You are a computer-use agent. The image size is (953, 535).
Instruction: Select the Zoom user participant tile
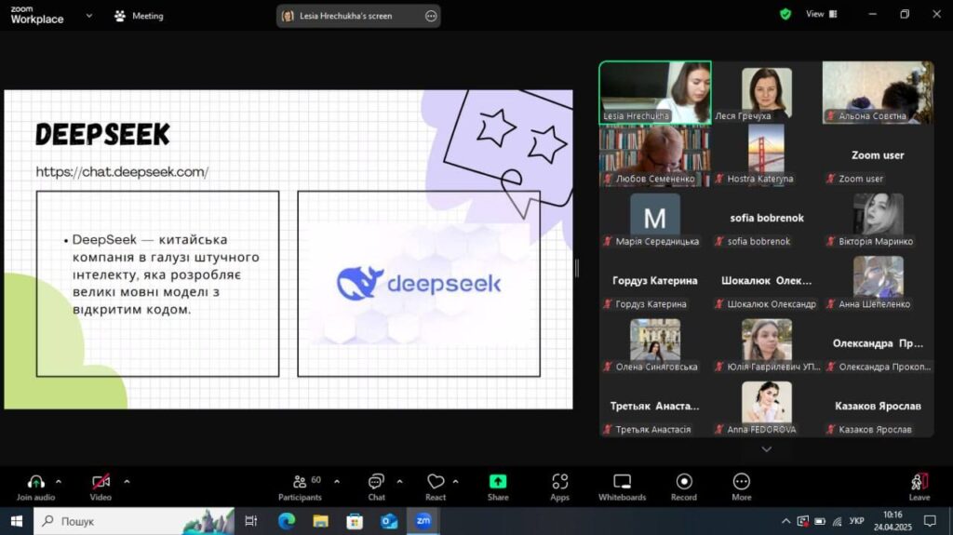878,155
